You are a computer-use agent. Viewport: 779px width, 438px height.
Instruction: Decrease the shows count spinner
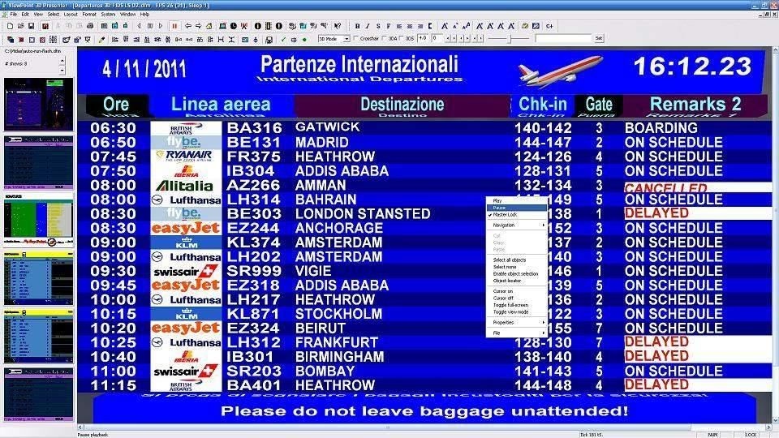[62, 70]
